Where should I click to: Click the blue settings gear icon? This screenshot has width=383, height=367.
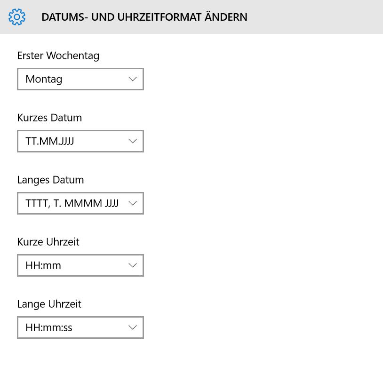(x=16, y=17)
